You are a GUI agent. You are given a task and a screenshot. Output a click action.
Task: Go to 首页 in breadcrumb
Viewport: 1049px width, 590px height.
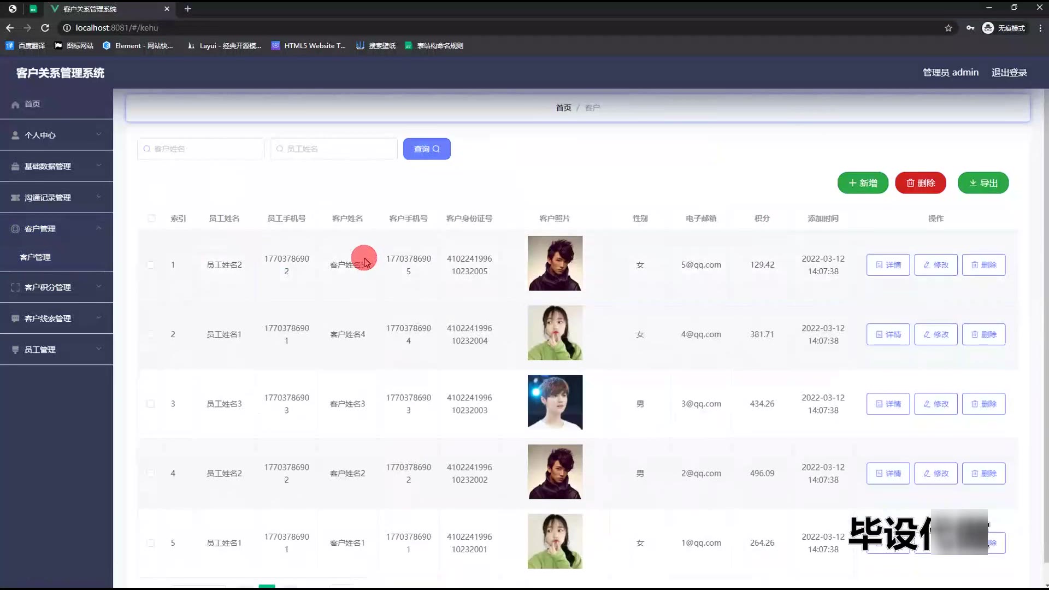point(563,108)
